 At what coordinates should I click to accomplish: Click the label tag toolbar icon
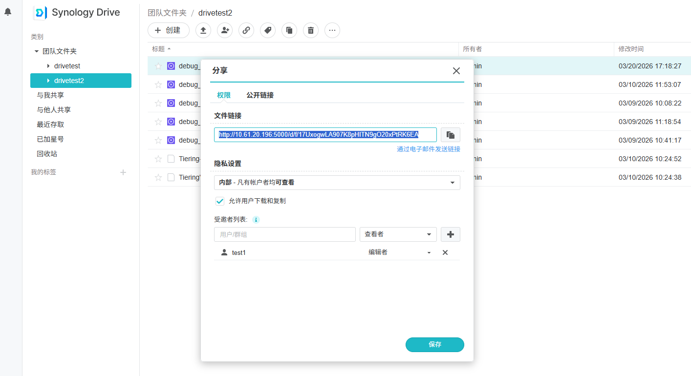click(x=268, y=30)
